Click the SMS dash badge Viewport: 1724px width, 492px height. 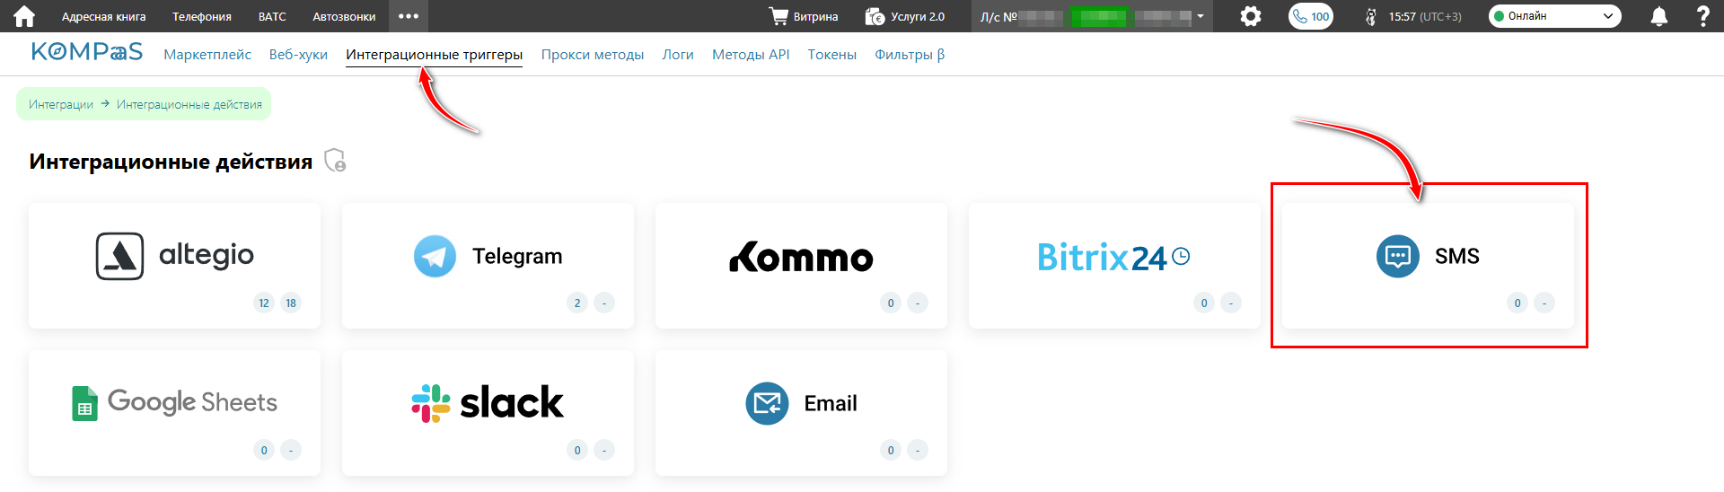click(1544, 303)
